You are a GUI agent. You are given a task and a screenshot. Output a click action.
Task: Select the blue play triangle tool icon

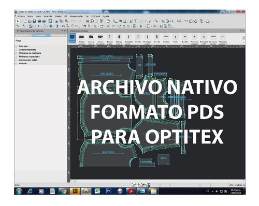[x=141, y=26]
